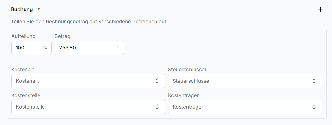Viewport: 332px width, 125px height.
Task: Open the three-dot options menu
Action: point(309,9)
